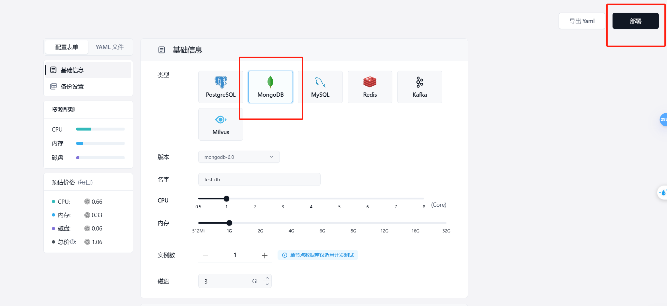Click the 备份设置 sidebar icon
This screenshot has width=667, height=306.
click(53, 86)
